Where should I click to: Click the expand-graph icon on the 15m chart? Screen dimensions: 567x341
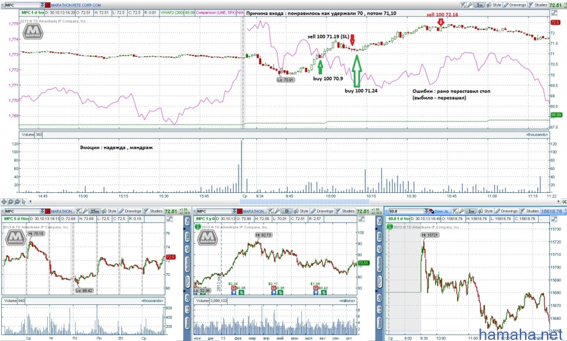pyautogui.click(x=170, y=218)
